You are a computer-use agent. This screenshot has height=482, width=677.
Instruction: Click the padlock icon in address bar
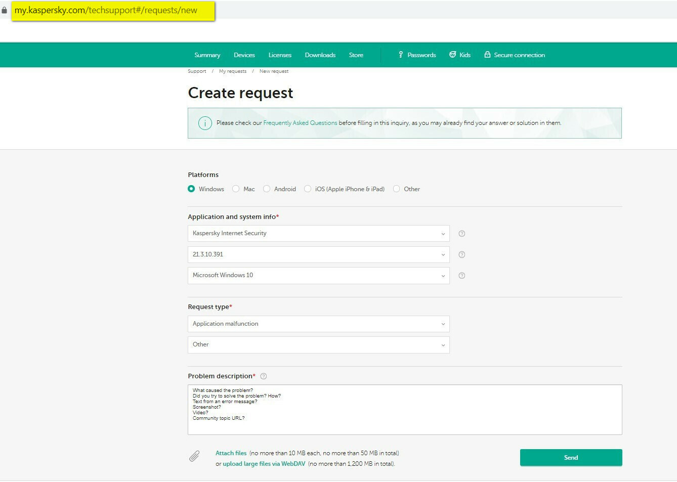(x=5, y=10)
